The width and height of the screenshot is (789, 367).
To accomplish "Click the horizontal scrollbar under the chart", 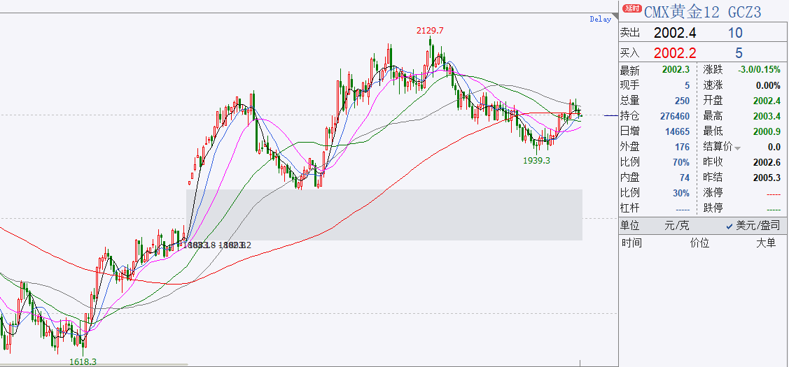I will click(x=94, y=364).
